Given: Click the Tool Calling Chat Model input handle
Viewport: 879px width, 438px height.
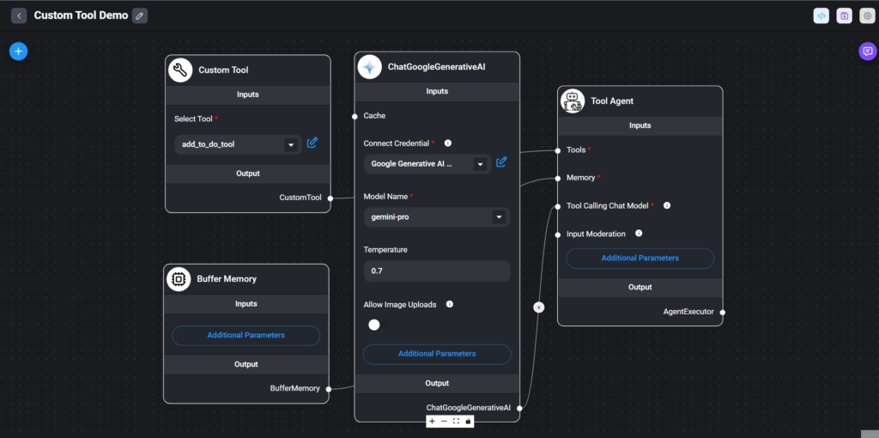Looking at the screenshot, I should (x=558, y=206).
